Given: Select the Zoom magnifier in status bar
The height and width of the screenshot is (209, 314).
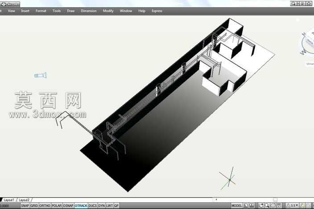Looking at the screenshot, I should (267, 205).
